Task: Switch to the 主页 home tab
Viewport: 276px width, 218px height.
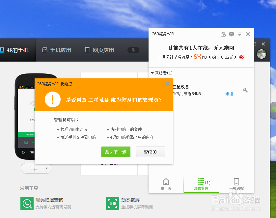Action: point(166,184)
